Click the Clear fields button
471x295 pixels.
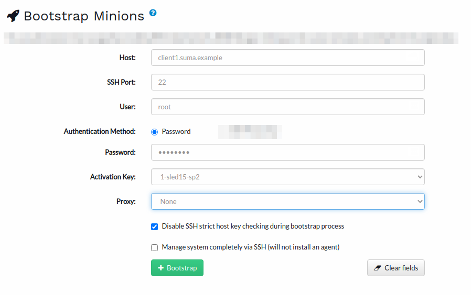396,268
